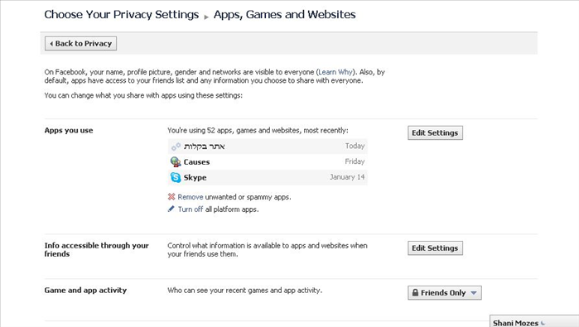Click the Game and app activity label
Screen dimensions: 579x327
pos(85,290)
